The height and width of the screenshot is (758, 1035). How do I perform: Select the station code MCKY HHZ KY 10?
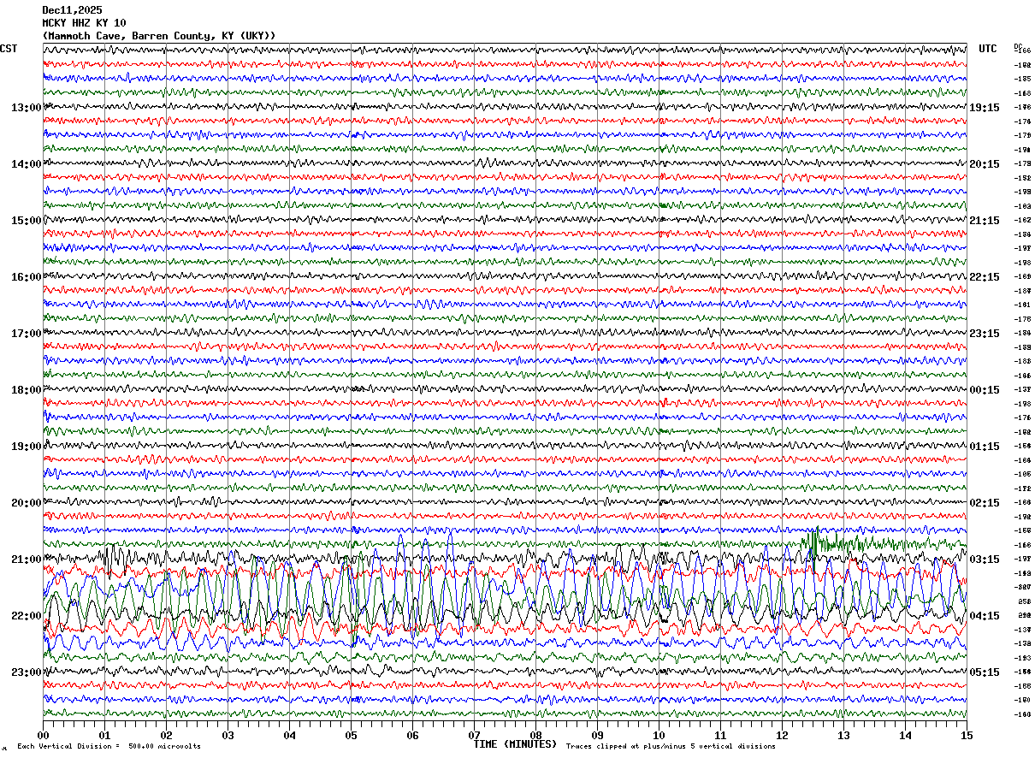click(x=84, y=23)
